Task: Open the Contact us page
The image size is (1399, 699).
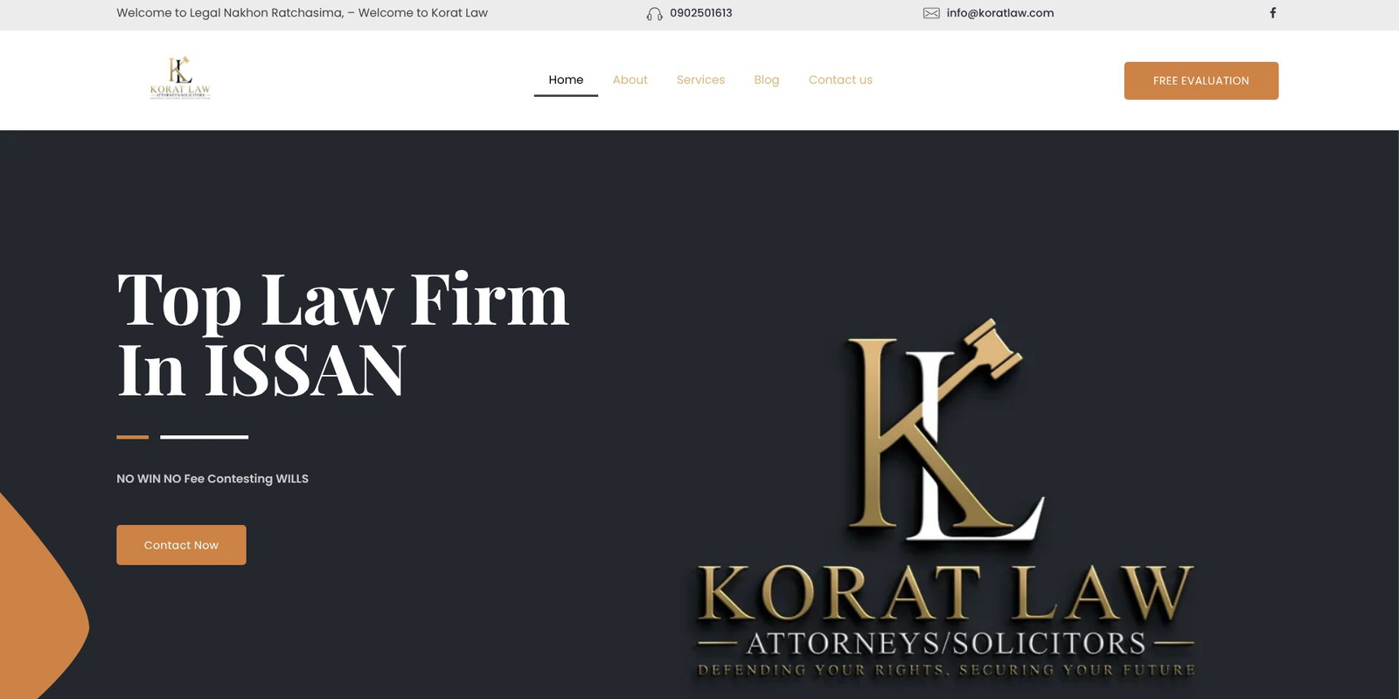Action: point(840,80)
